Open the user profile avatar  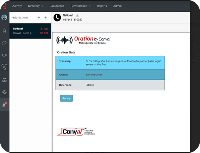pos(4,17)
